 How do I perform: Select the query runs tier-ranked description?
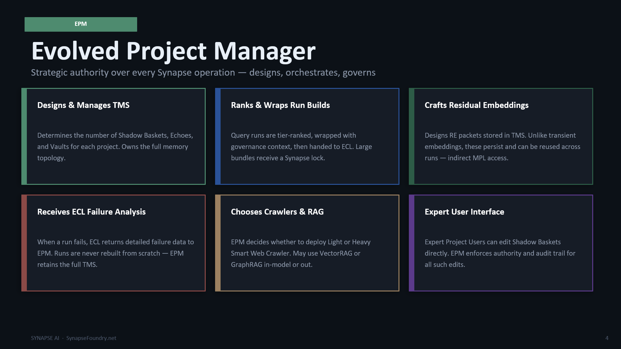point(301,146)
